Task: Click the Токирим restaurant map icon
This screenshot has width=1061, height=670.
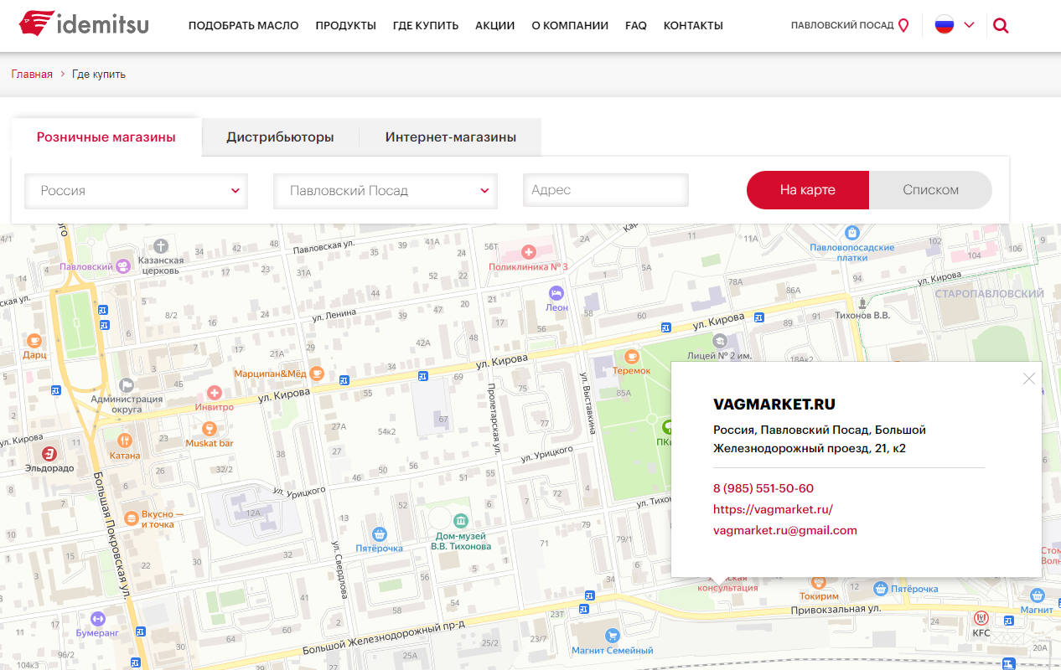Action: pos(819,582)
